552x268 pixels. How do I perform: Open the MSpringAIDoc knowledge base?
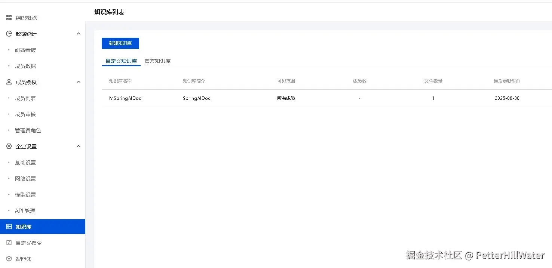click(125, 98)
